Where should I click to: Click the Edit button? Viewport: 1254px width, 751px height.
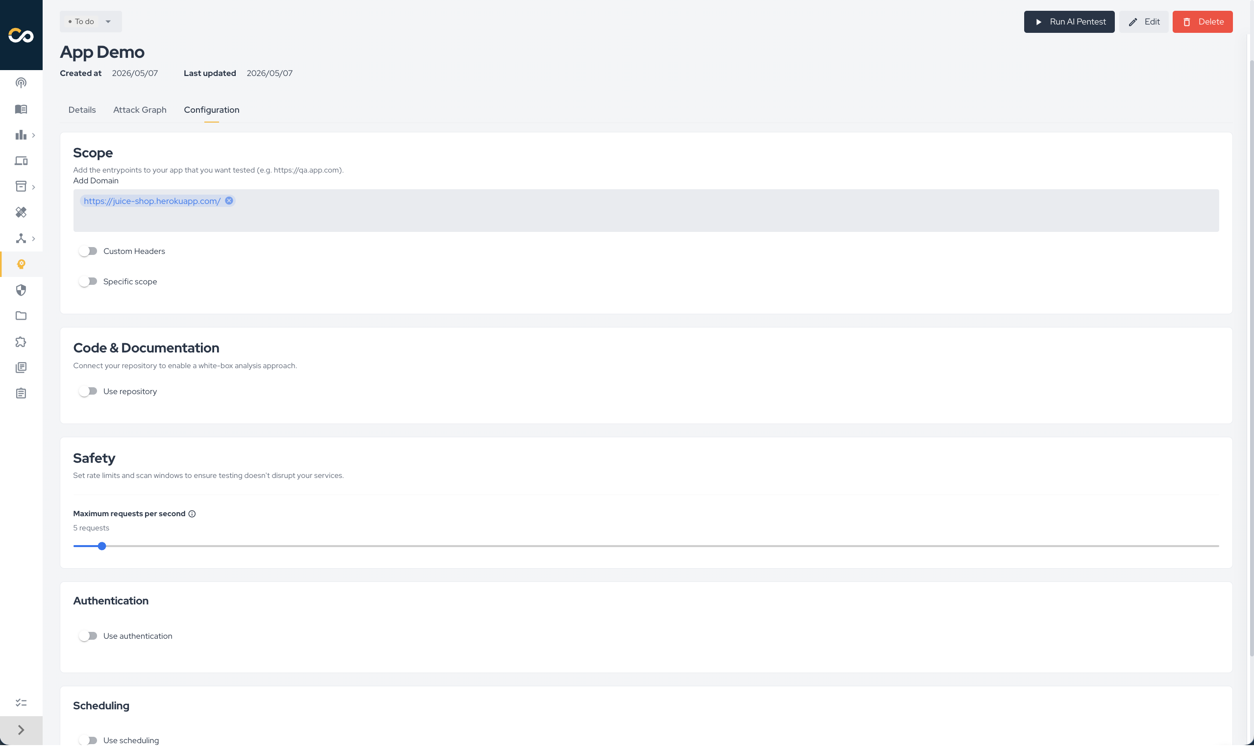tap(1143, 22)
